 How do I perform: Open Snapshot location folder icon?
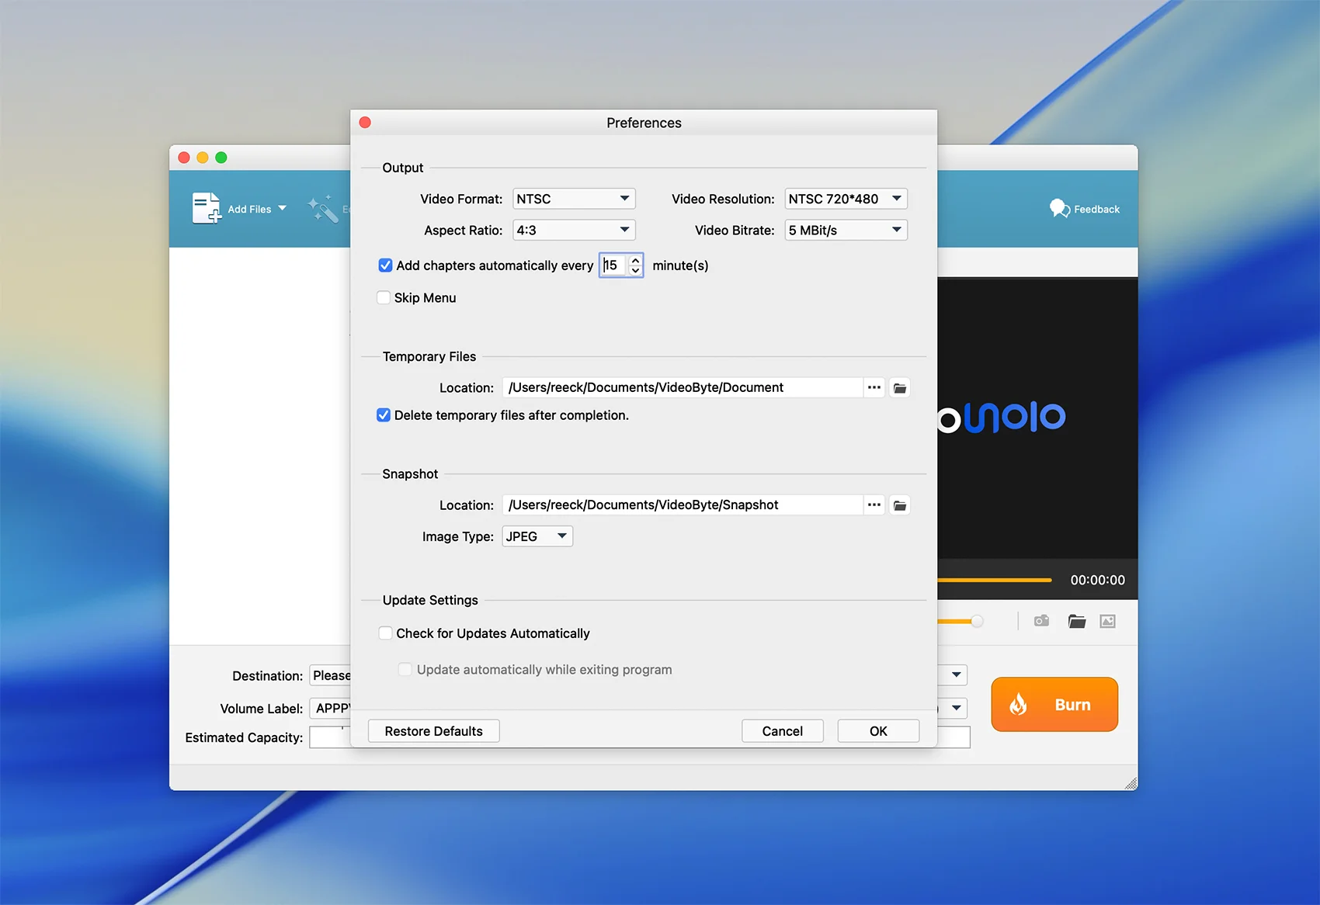(900, 505)
